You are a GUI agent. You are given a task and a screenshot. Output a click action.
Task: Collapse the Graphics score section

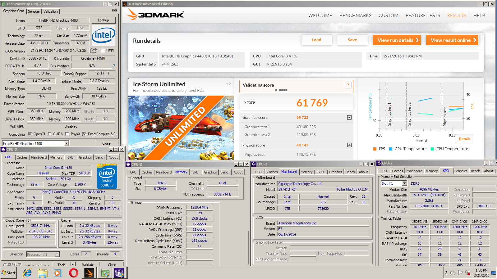point(349,117)
